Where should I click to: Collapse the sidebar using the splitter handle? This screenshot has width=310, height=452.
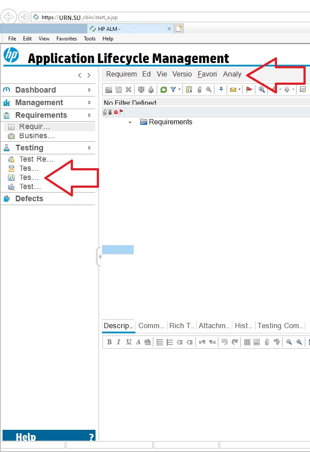[x=99, y=256]
